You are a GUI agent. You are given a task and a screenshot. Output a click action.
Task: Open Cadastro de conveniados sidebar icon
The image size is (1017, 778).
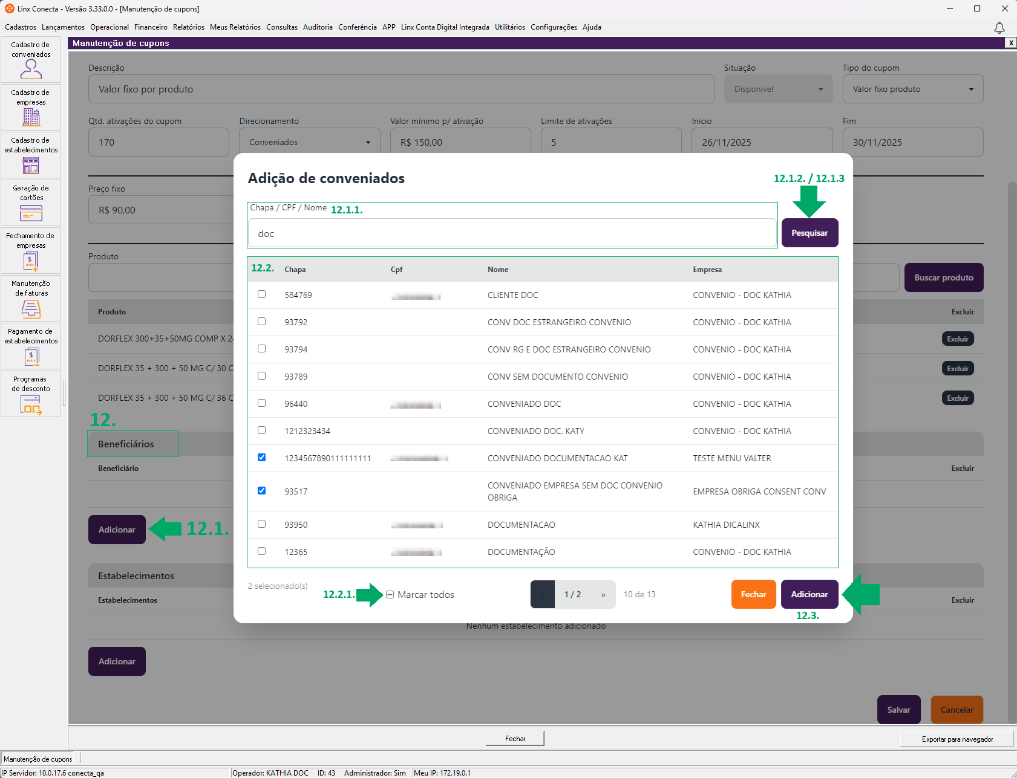[x=31, y=60]
